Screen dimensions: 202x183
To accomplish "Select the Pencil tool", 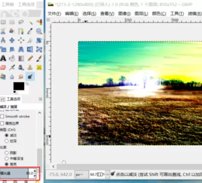I will (x=30, y=58).
